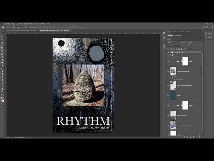
Task: Select the Levels 2 mask thumbnail
Action: tap(185, 61)
